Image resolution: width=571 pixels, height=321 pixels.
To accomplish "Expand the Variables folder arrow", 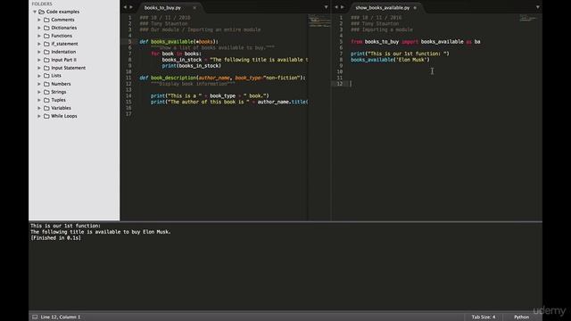I will coord(39,108).
